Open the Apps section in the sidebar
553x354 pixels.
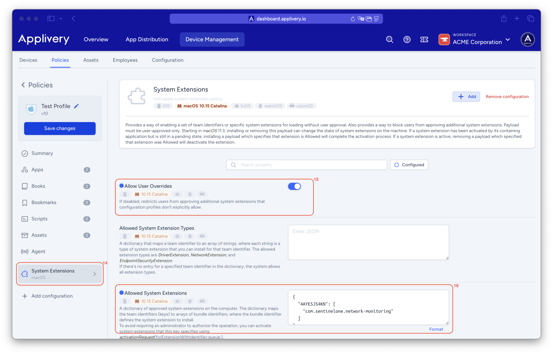[37, 170]
